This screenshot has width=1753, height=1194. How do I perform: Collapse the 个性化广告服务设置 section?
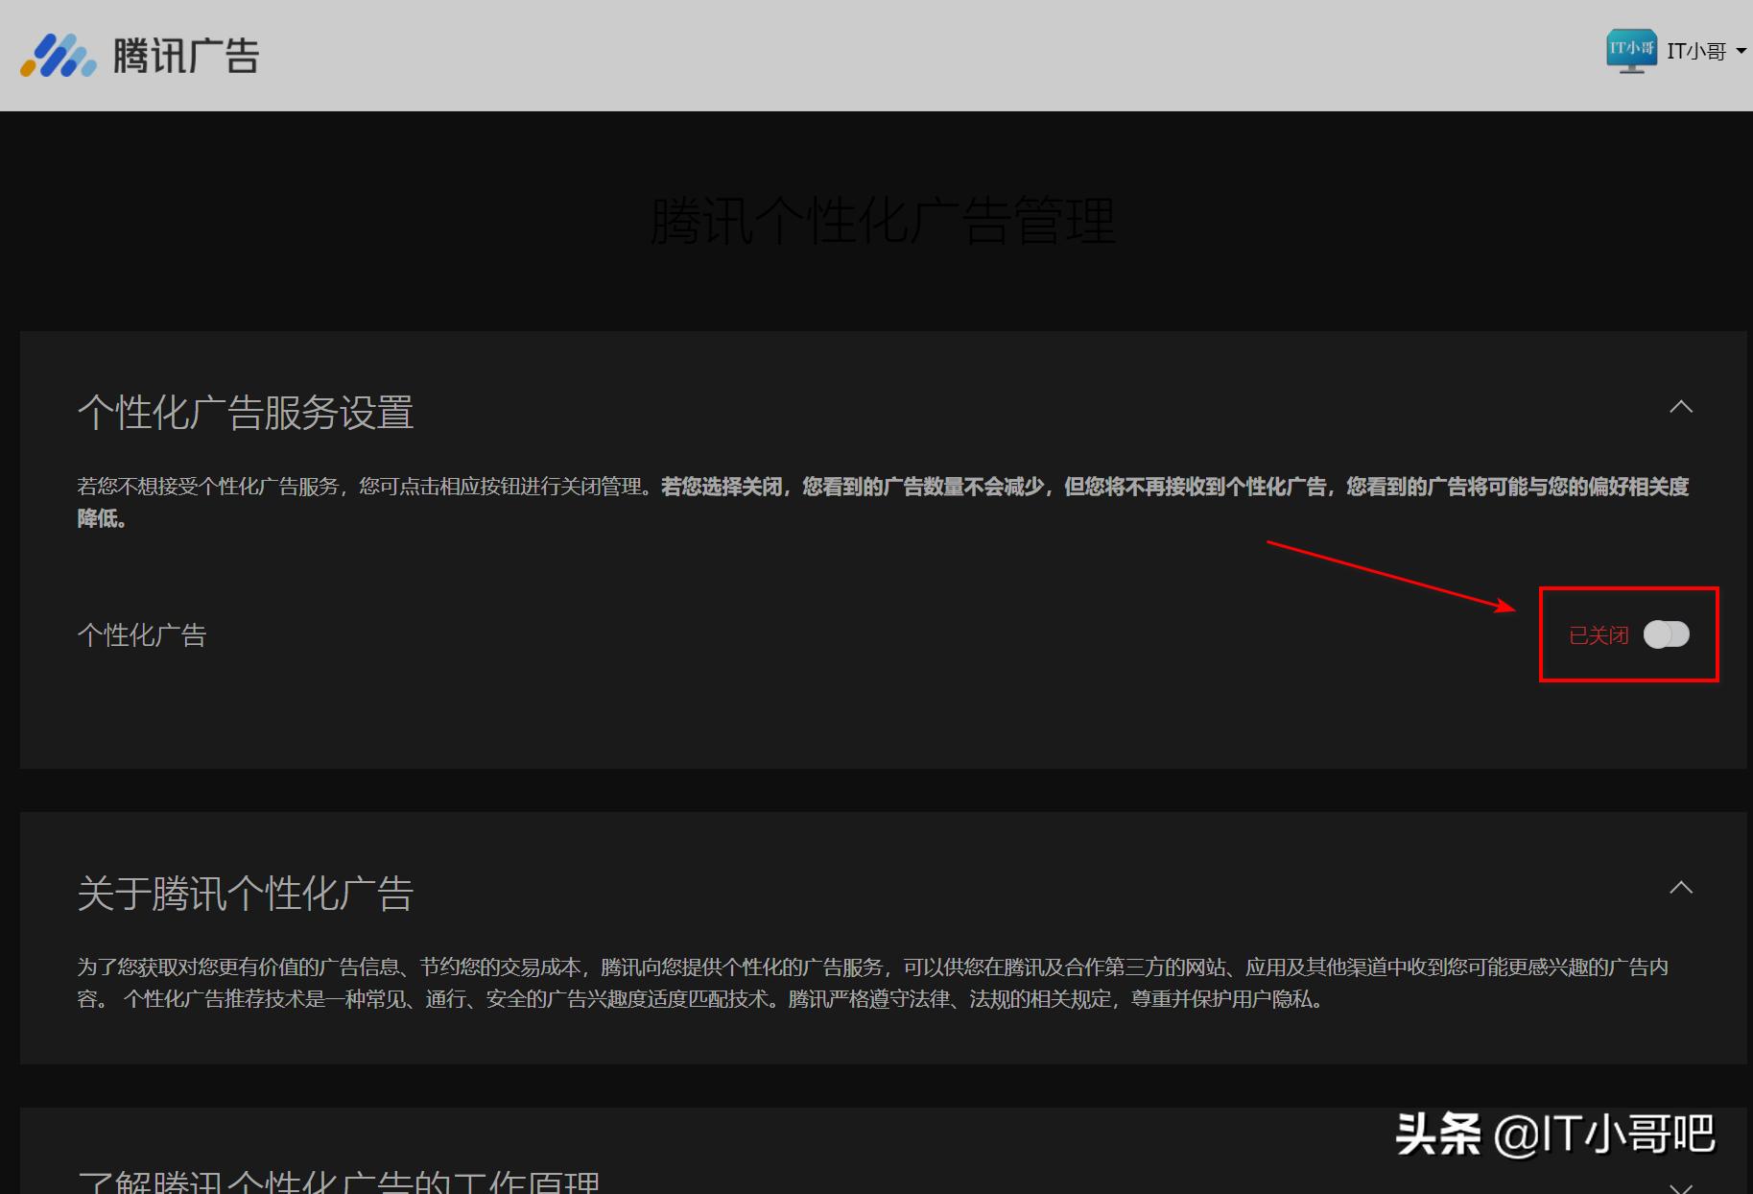(1681, 408)
